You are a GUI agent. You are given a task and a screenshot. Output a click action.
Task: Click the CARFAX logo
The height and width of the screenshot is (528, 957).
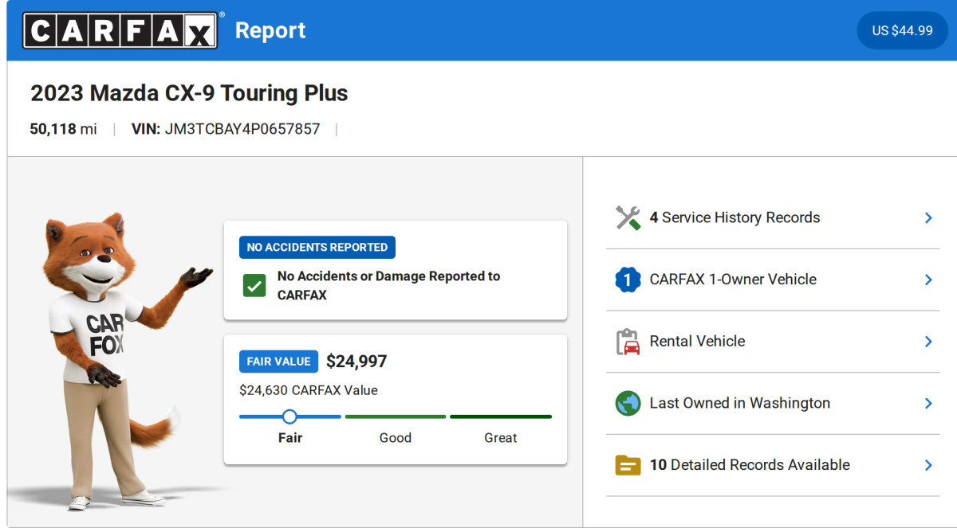[x=120, y=29]
